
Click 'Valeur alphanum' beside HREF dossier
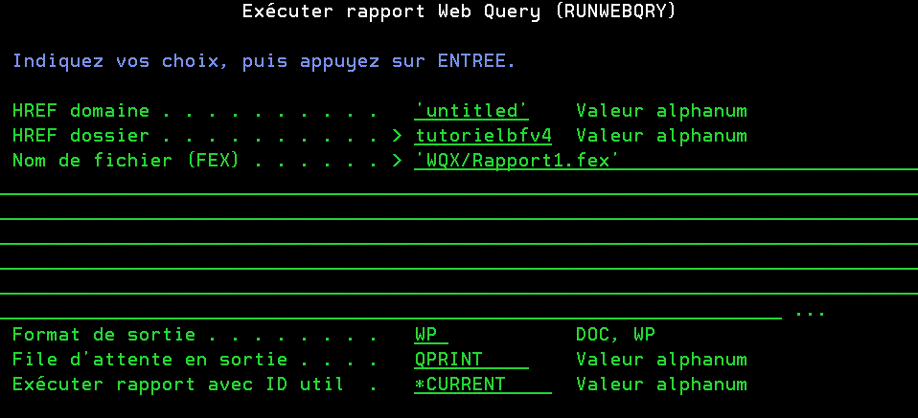pos(661,136)
